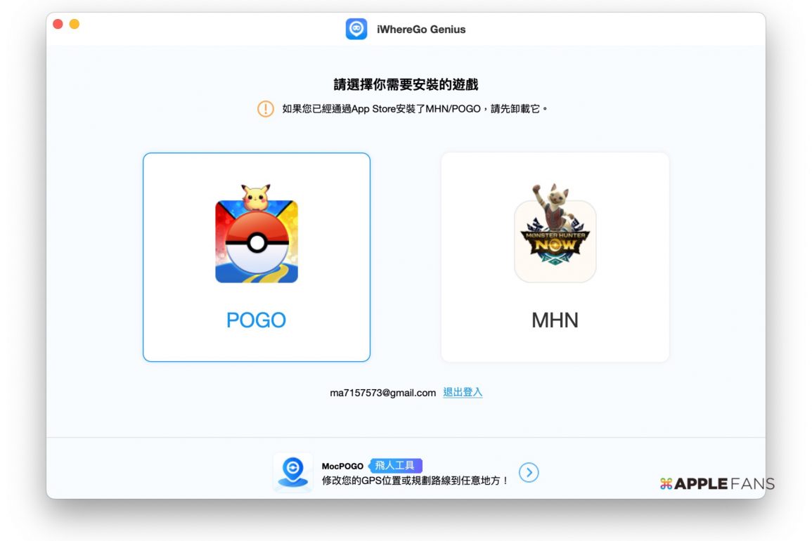The height and width of the screenshot is (541, 812).
Task: Click the MocPOGO location pin icon
Action: tap(292, 471)
